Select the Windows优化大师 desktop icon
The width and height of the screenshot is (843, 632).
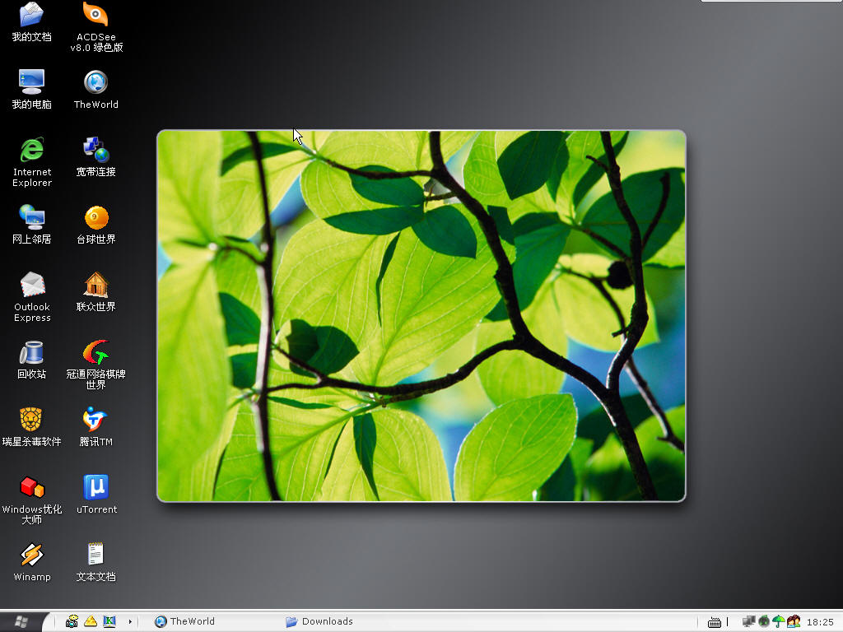(x=32, y=500)
